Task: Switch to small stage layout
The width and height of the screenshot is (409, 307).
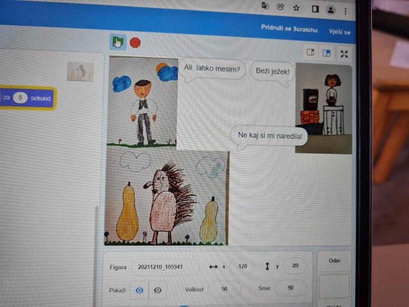Action: click(311, 52)
